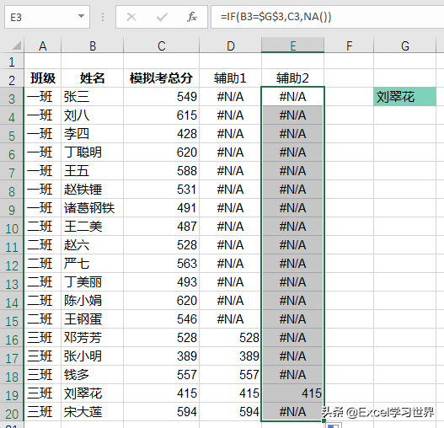Click the score cell 588
The height and width of the screenshot is (428, 444).
[162, 171]
